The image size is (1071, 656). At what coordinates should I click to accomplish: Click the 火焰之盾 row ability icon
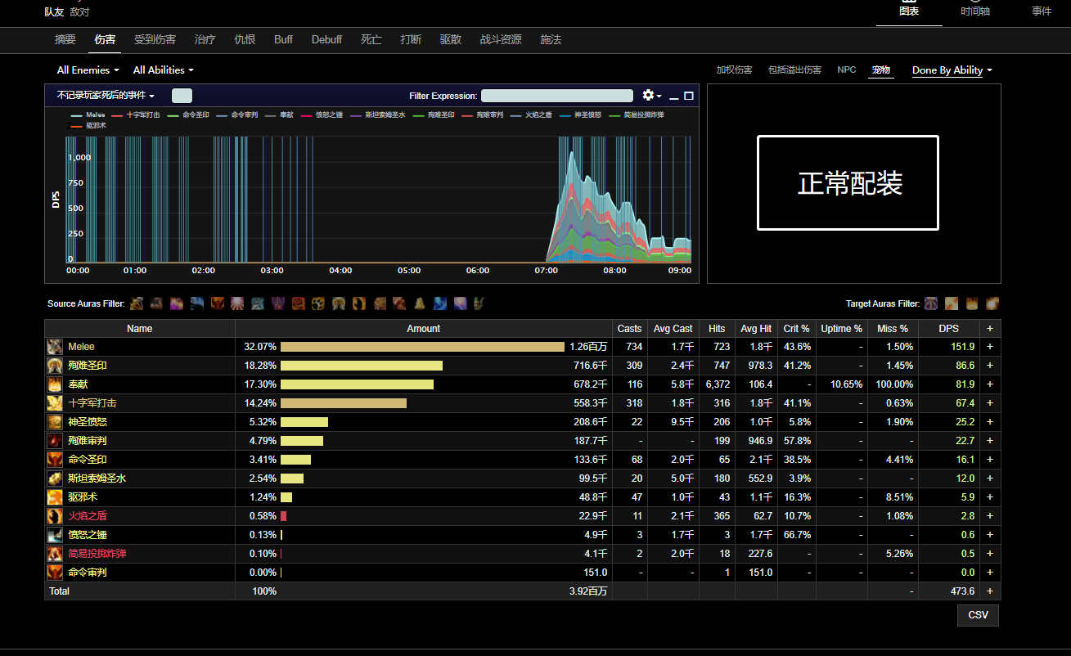point(55,516)
